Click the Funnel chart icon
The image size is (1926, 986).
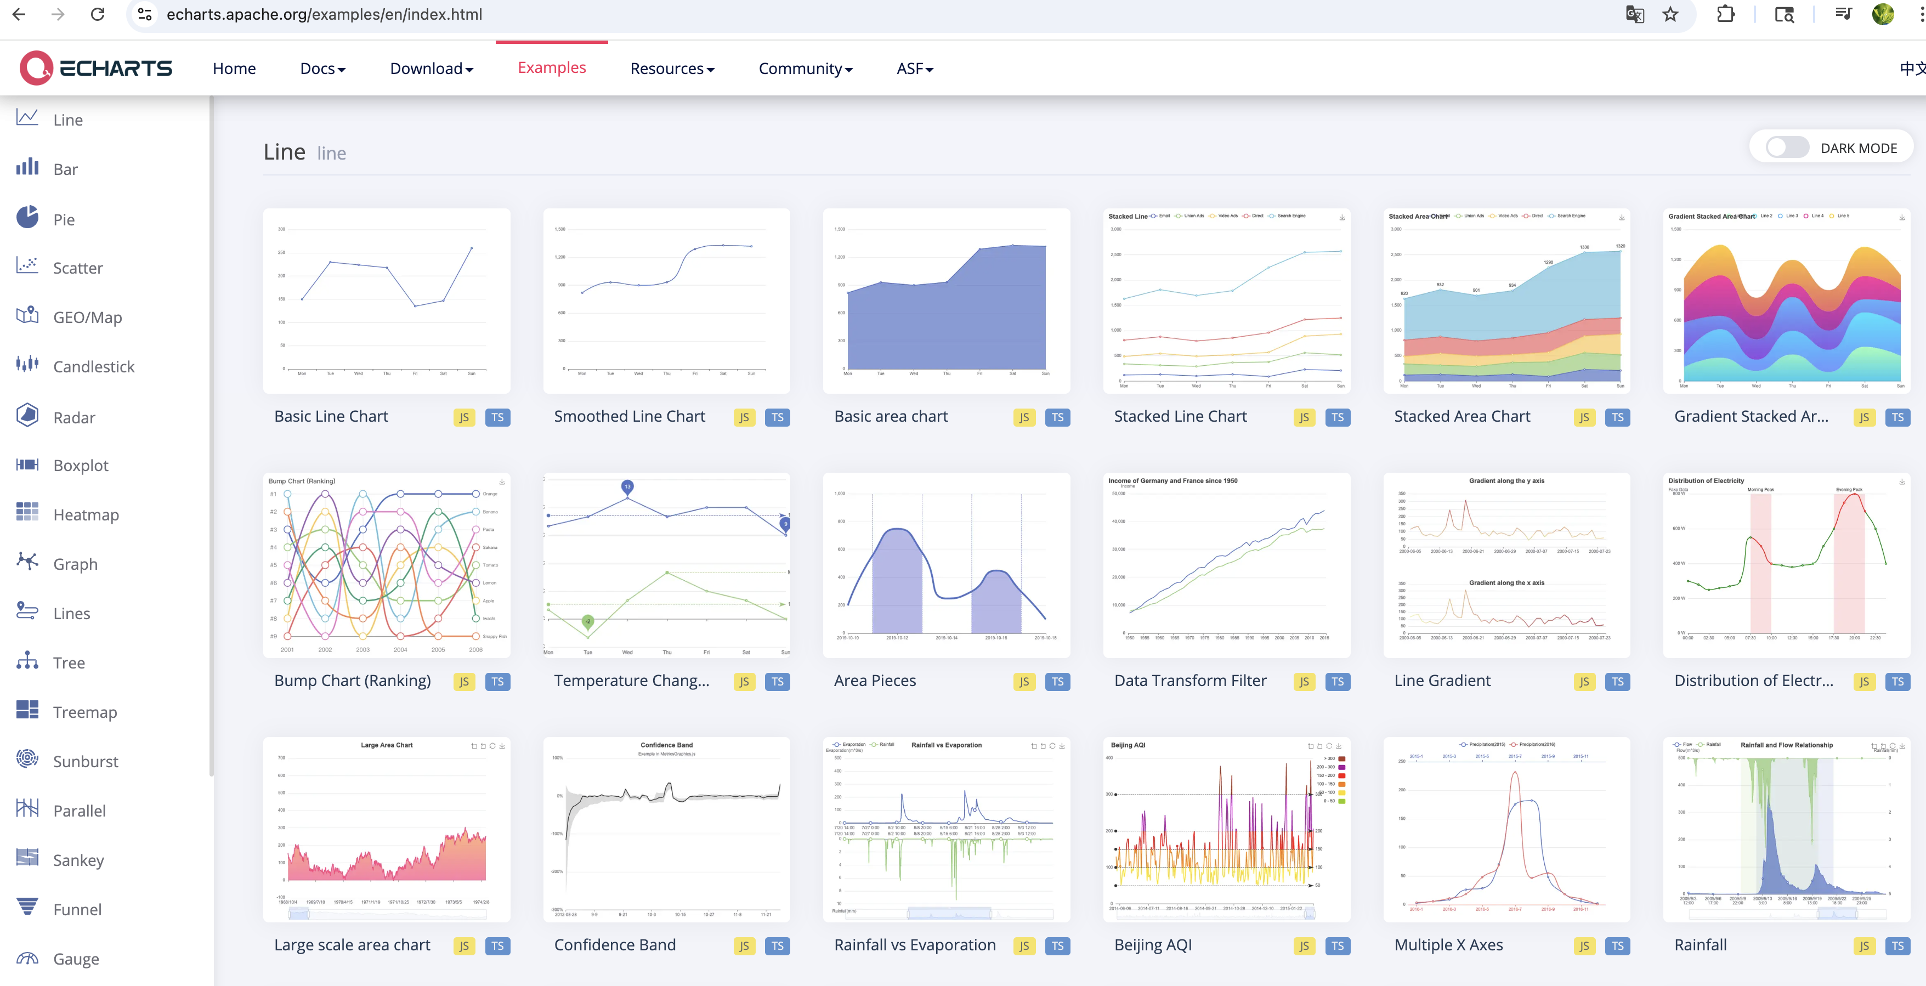(27, 907)
